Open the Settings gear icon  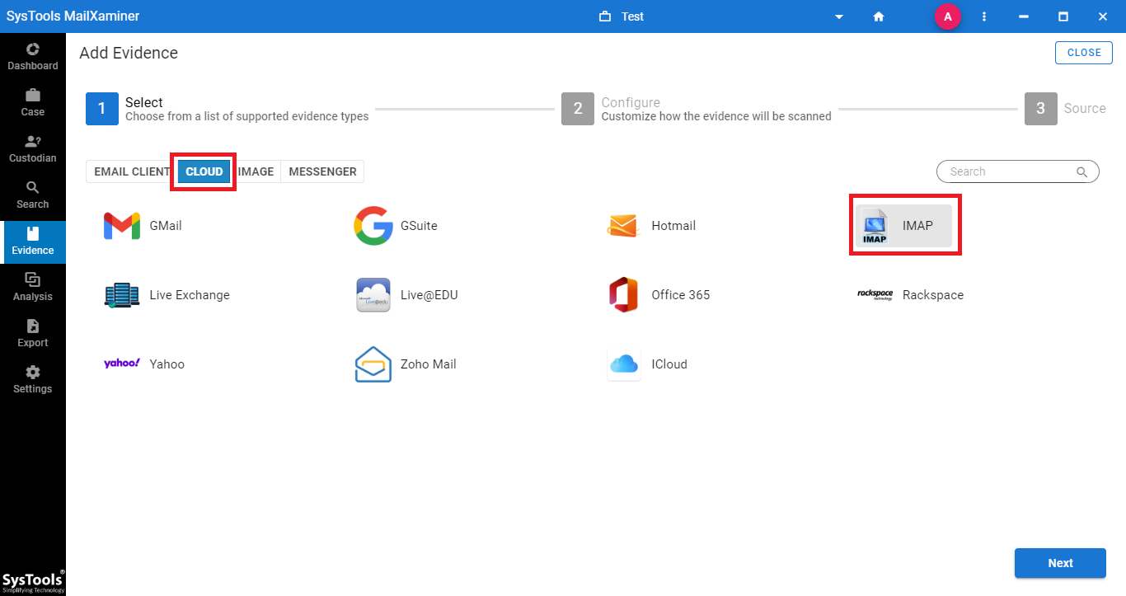[33, 373]
